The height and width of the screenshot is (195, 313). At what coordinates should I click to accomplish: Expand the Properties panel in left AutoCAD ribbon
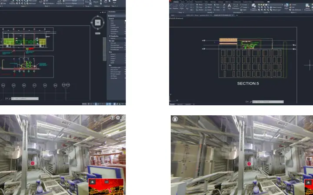click(70, 6)
